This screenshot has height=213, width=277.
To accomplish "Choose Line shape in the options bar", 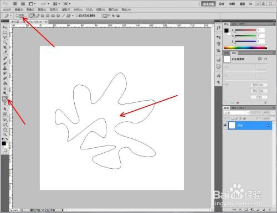I will coord(63,16).
